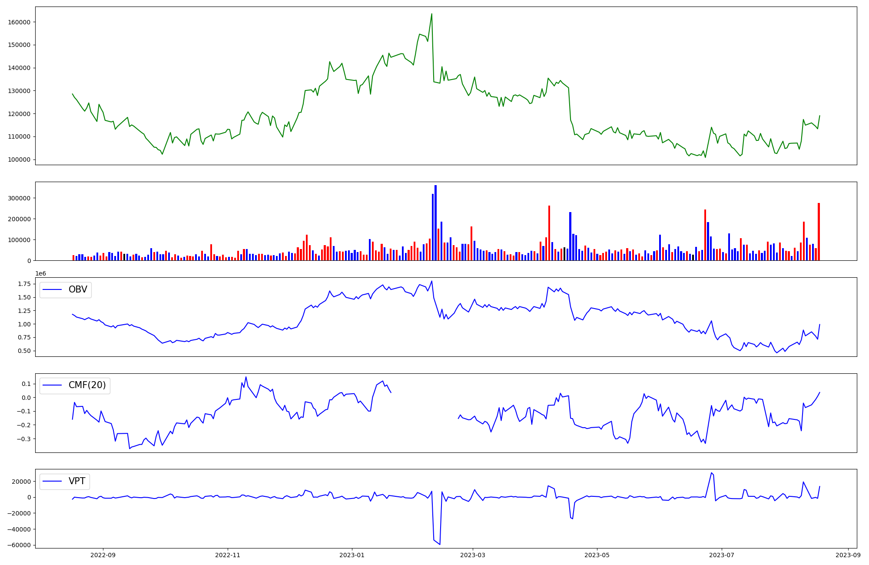
Task: Click the CMF(20) legend label
Action: [87, 386]
